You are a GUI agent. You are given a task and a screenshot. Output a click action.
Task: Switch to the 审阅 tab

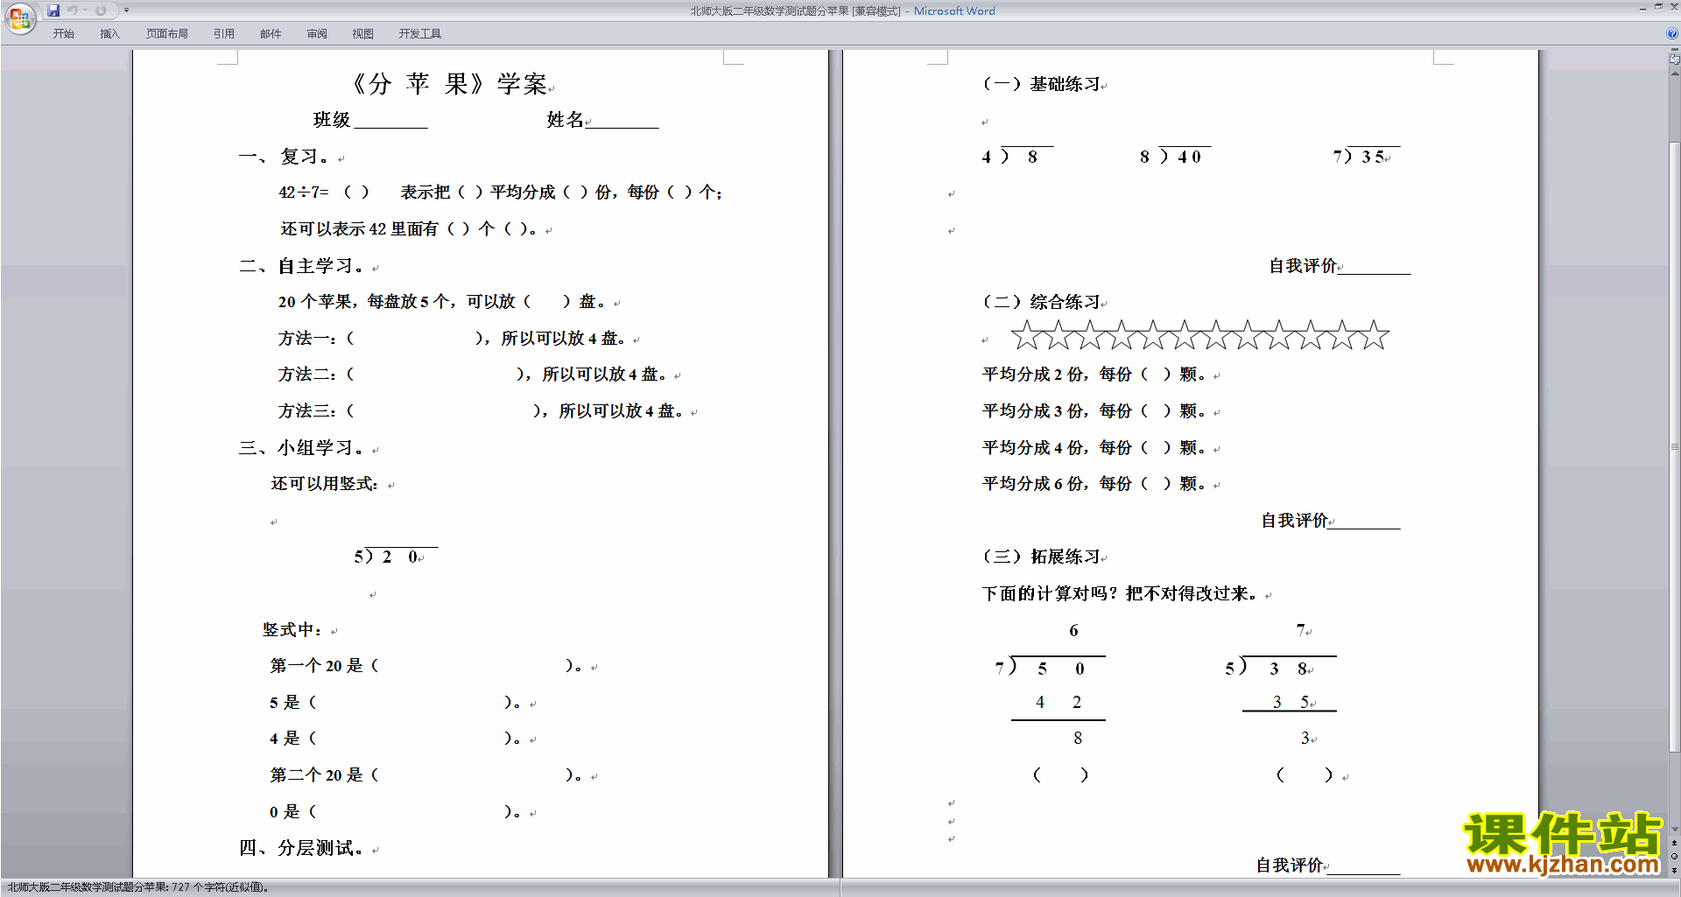pyautogui.click(x=317, y=34)
